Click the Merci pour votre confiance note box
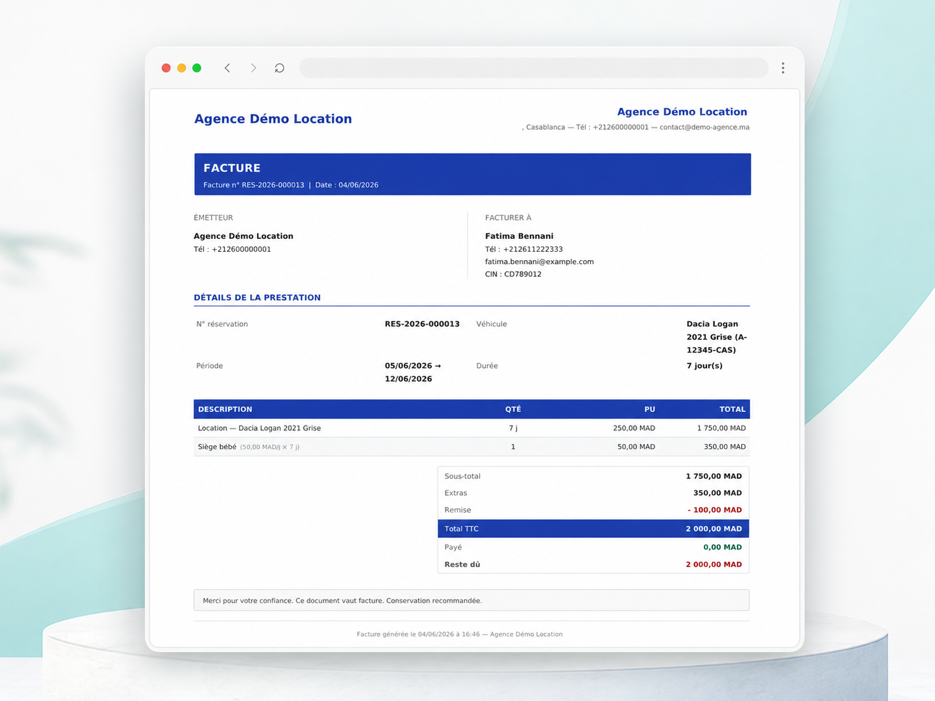This screenshot has width=935, height=701. (471, 600)
